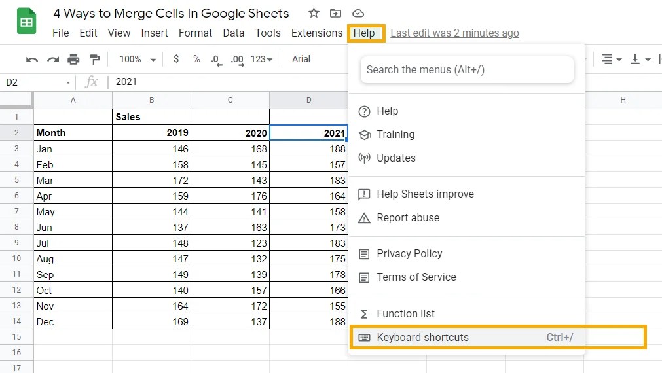Click the Privacy Policy entry
The width and height of the screenshot is (662, 373).
409,253
